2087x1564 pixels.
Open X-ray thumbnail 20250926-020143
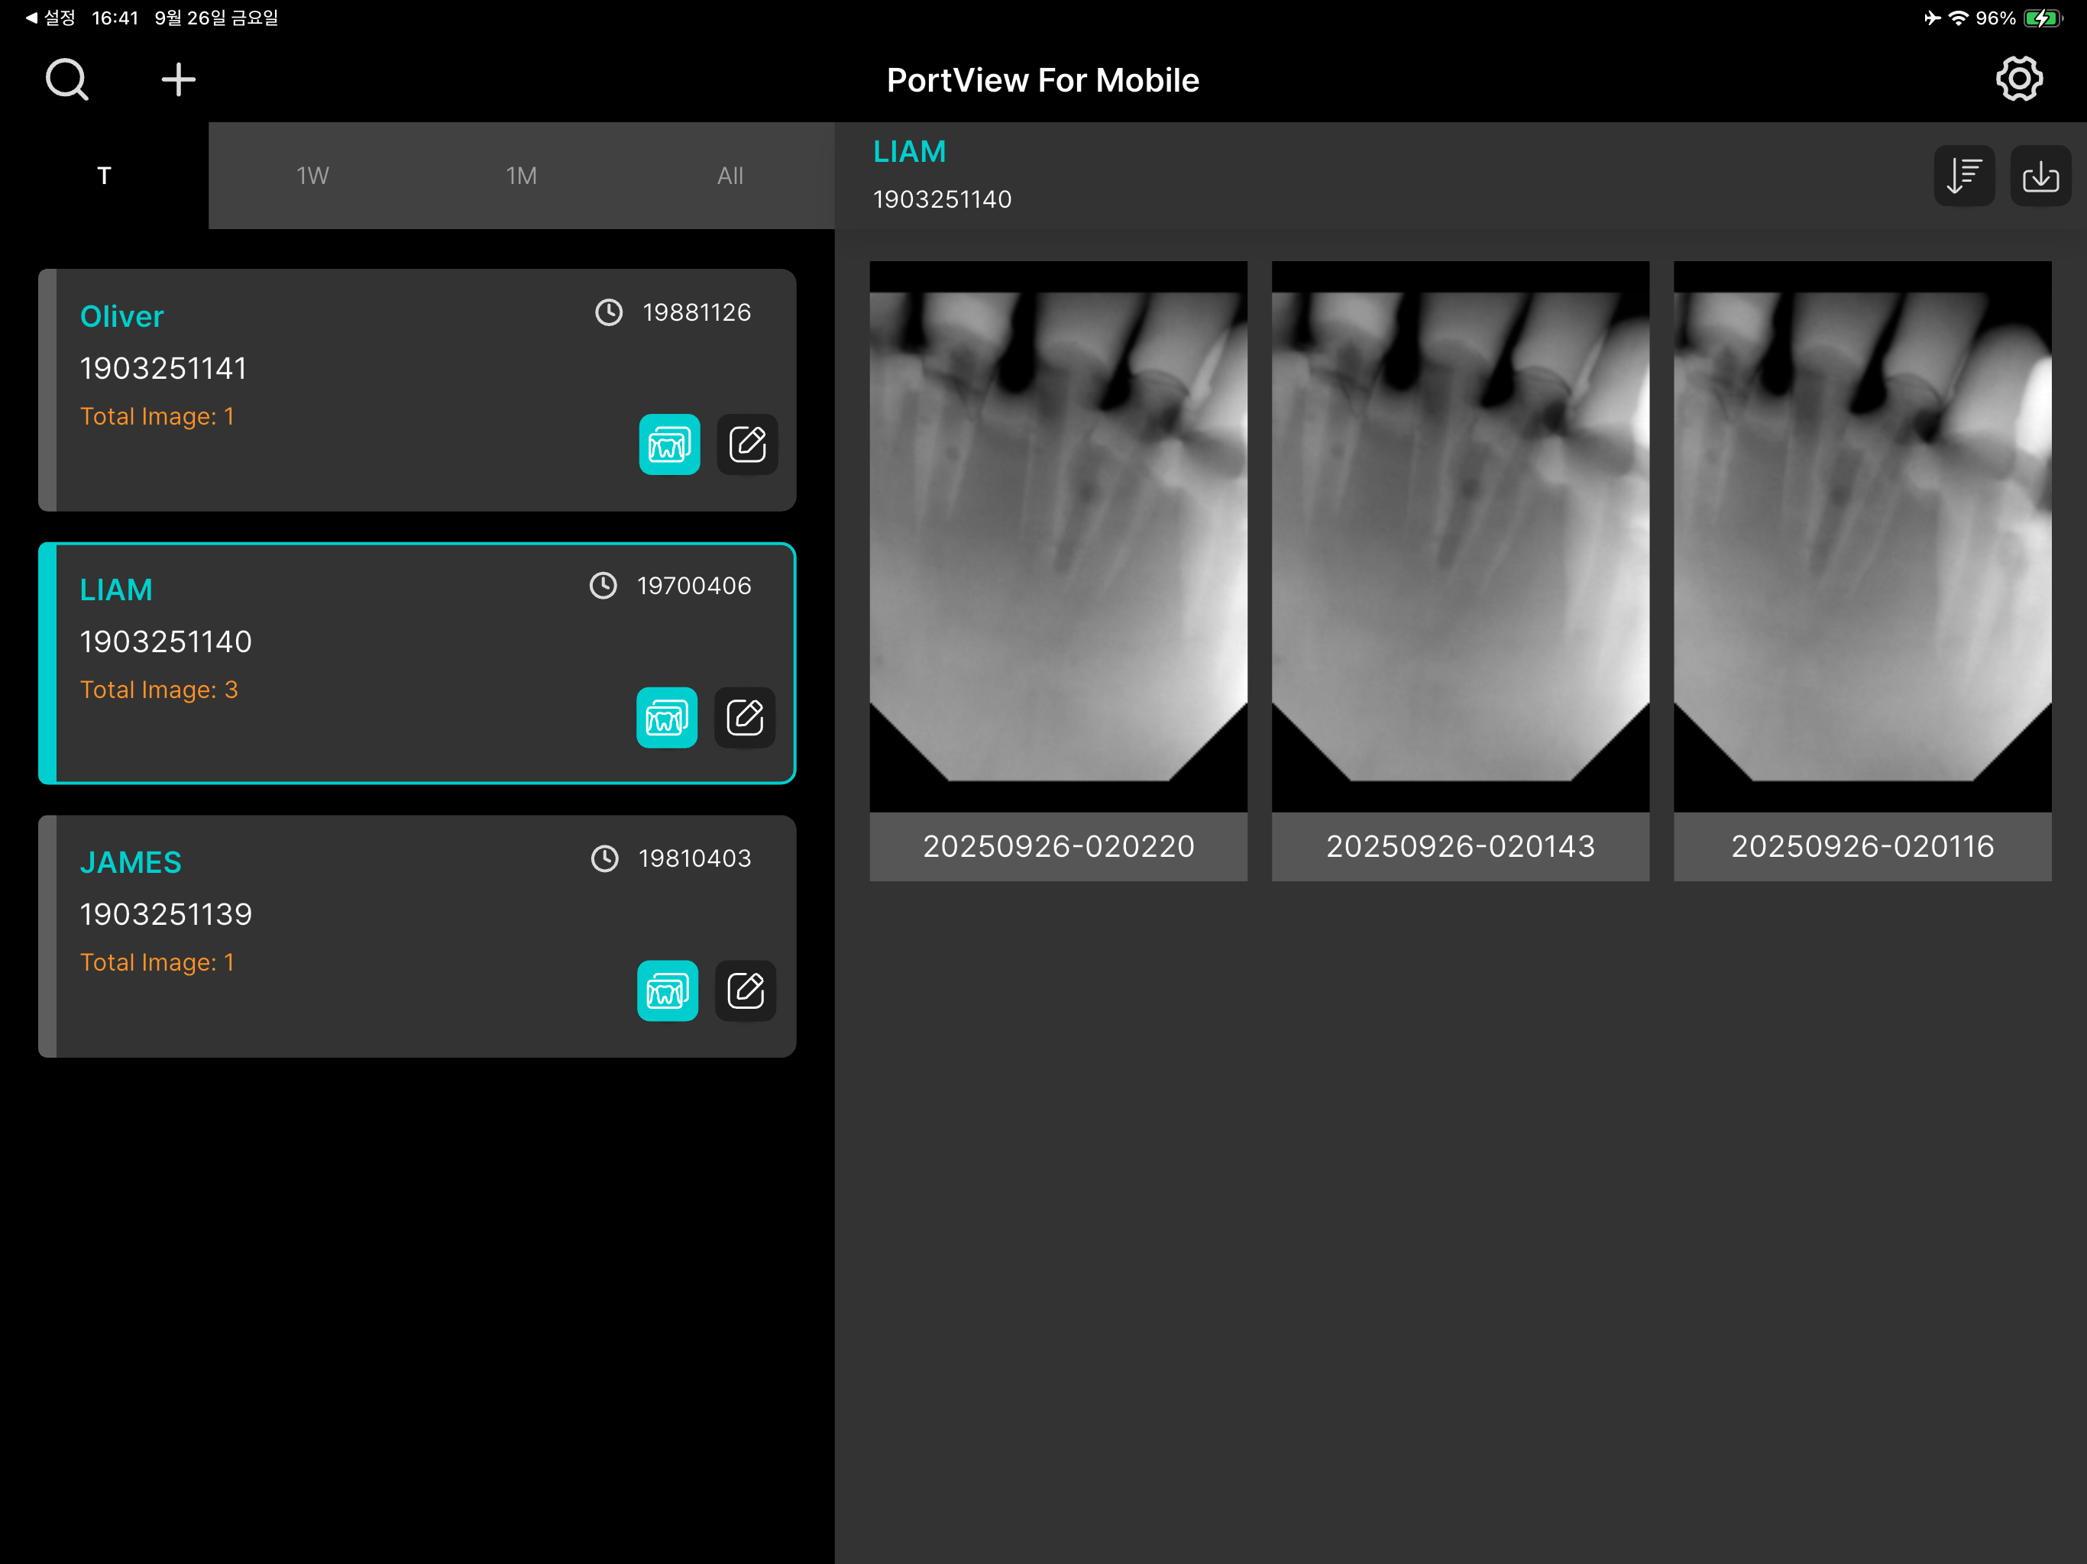(1460, 536)
